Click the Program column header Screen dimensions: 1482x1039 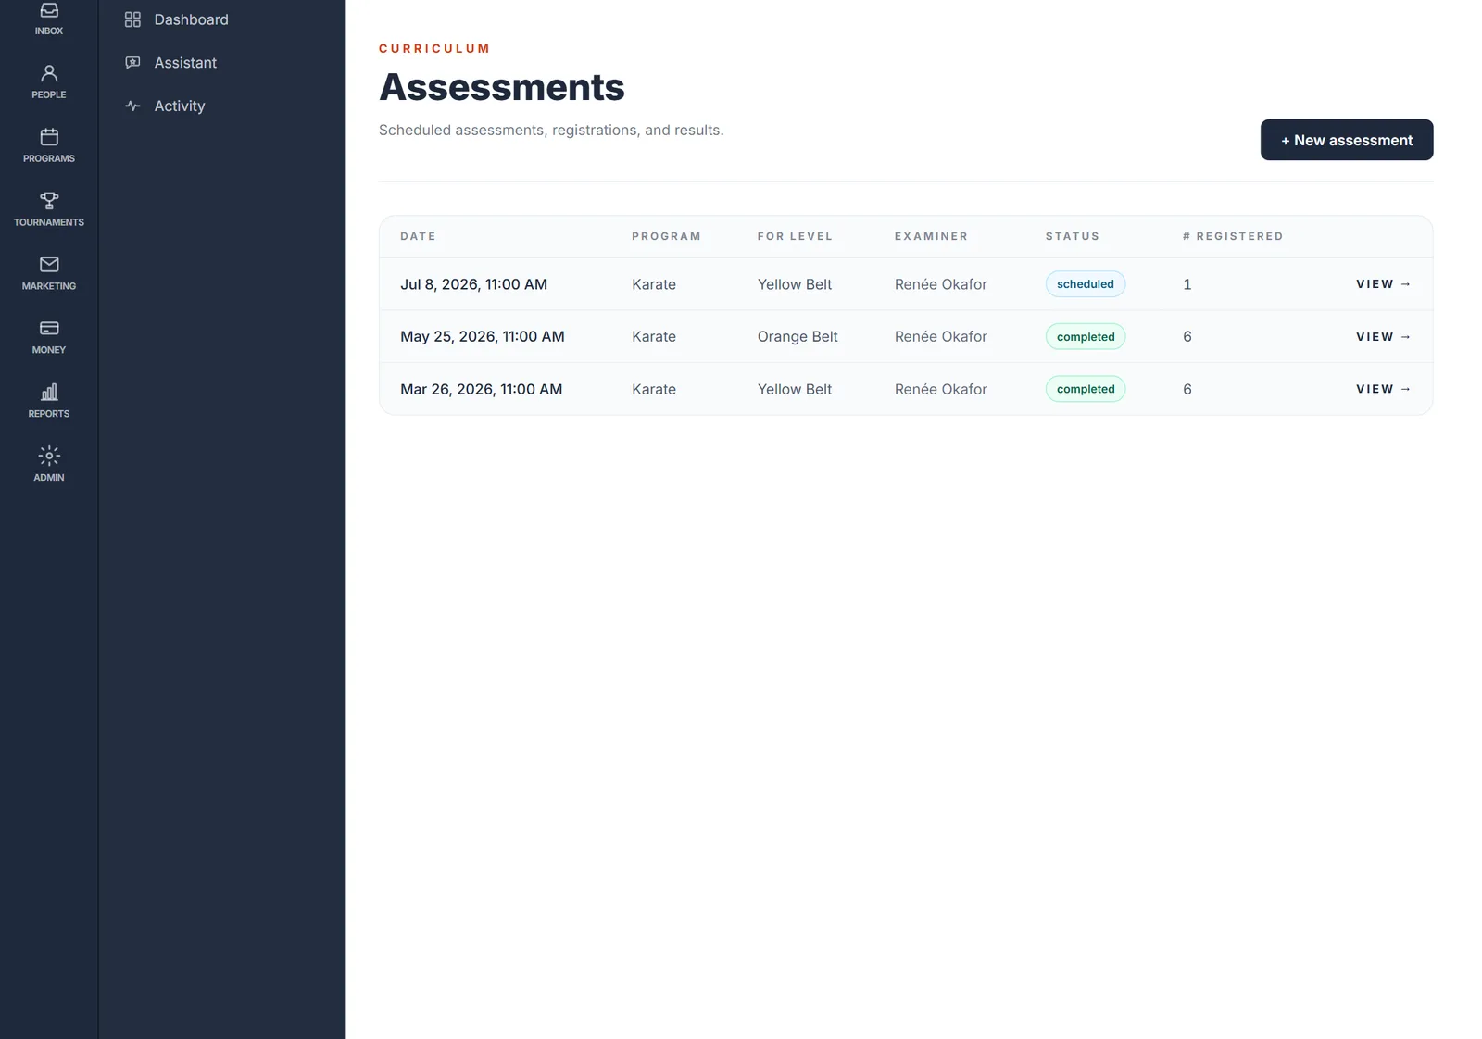(x=666, y=237)
